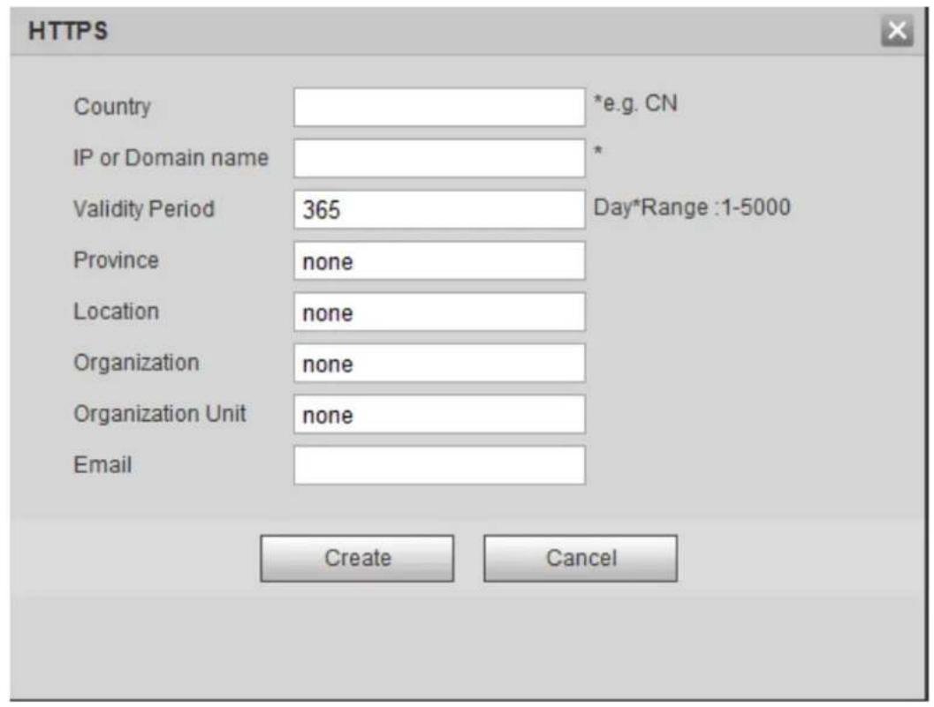Click the Country label
Image resolution: width=934 pixels, height=707 pixels.
[x=112, y=107]
